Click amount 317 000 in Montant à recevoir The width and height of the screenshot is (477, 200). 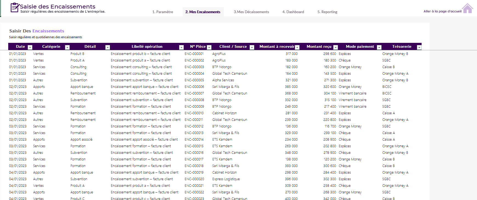click(x=292, y=54)
